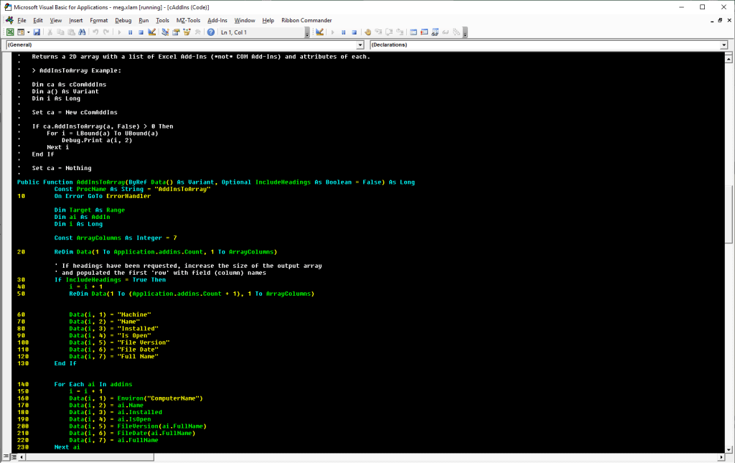
Task: Click the Save icon on the toolbar
Action: pos(37,33)
